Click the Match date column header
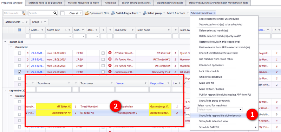This screenshot has height=132, width=281. click(59, 30)
